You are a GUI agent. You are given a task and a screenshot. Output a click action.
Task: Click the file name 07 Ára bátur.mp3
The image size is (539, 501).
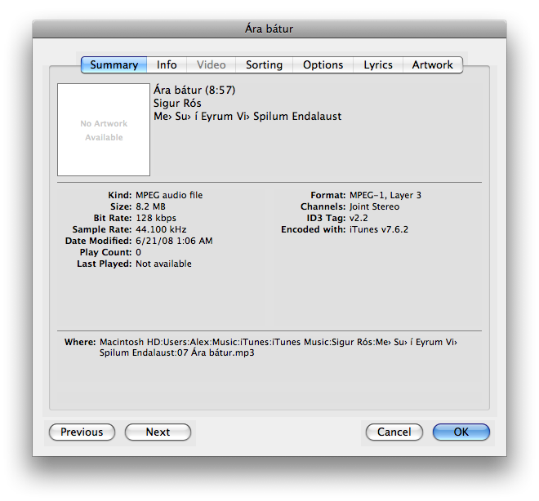click(x=216, y=352)
